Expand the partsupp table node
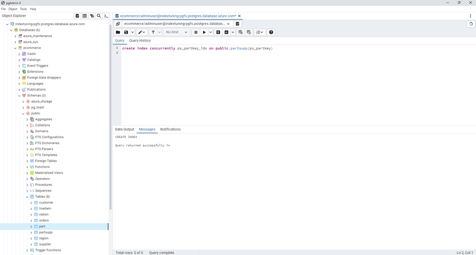 (x=31, y=233)
